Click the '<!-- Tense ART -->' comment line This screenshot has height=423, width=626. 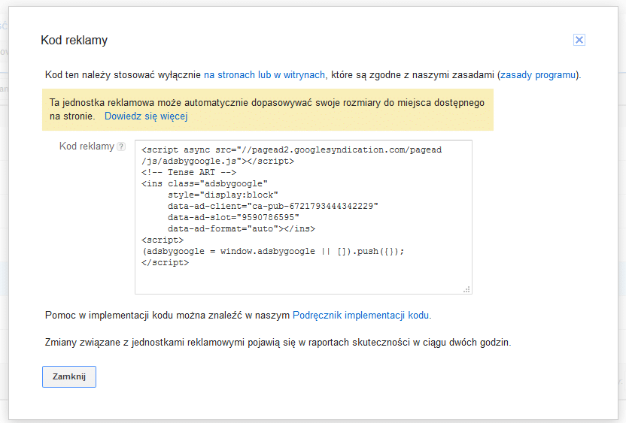click(x=189, y=172)
